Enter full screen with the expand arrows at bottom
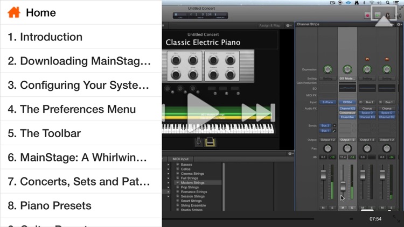The height and width of the screenshot is (227, 404). [396, 219]
